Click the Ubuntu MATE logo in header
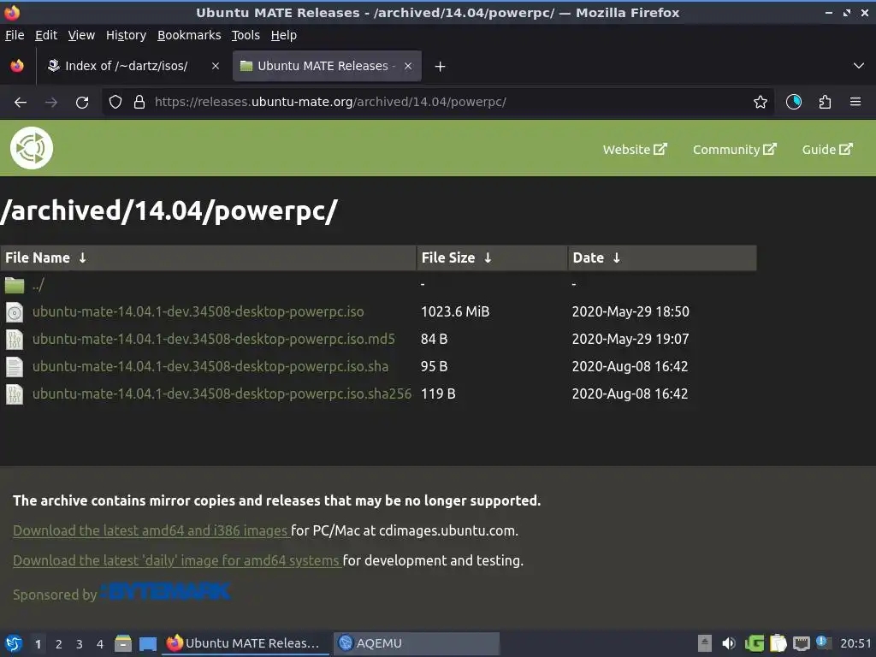Screen dimensions: 876x657 [32, 148]
